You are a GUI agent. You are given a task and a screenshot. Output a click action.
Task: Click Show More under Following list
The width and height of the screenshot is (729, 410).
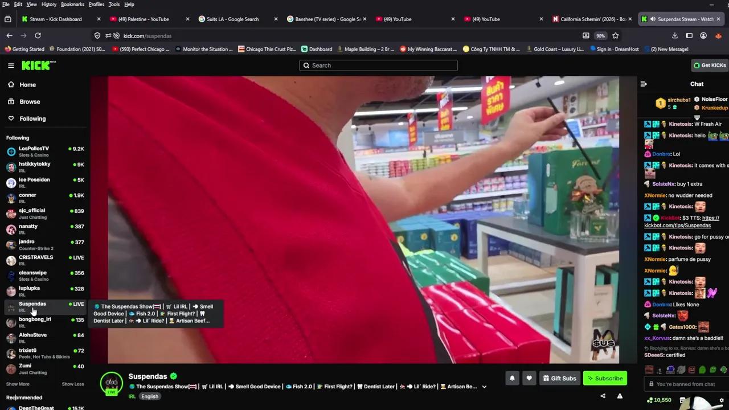click(x=18, y=384)
